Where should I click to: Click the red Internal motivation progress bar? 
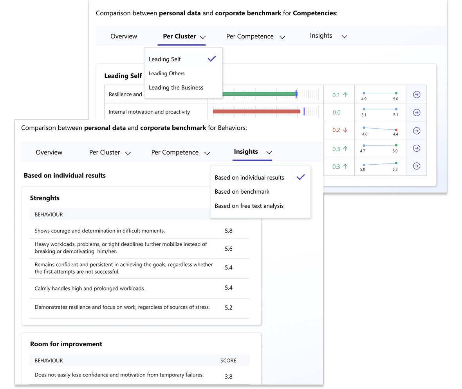point(256,112)
